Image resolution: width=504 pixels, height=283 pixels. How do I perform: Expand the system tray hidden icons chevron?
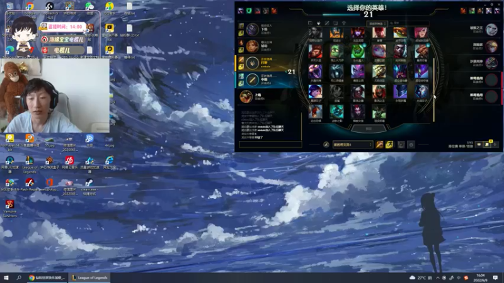tap(437, 278)
